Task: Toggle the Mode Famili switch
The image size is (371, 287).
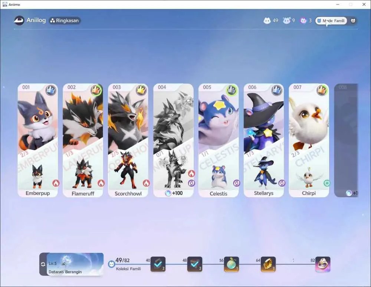Action: point(331,21)
